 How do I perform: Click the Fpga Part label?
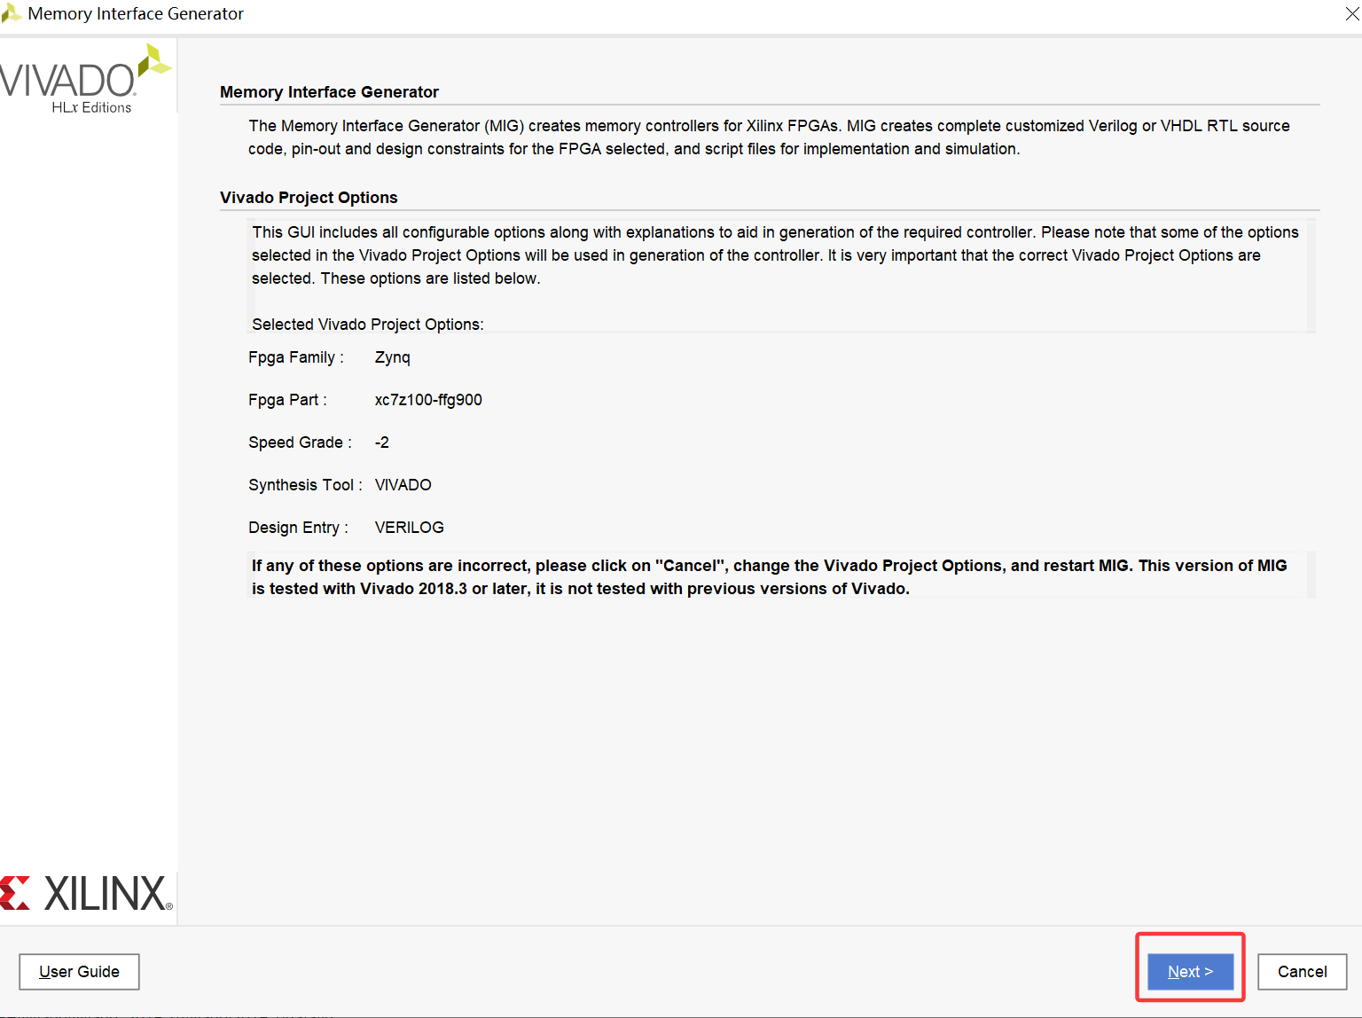click(287, 400)
